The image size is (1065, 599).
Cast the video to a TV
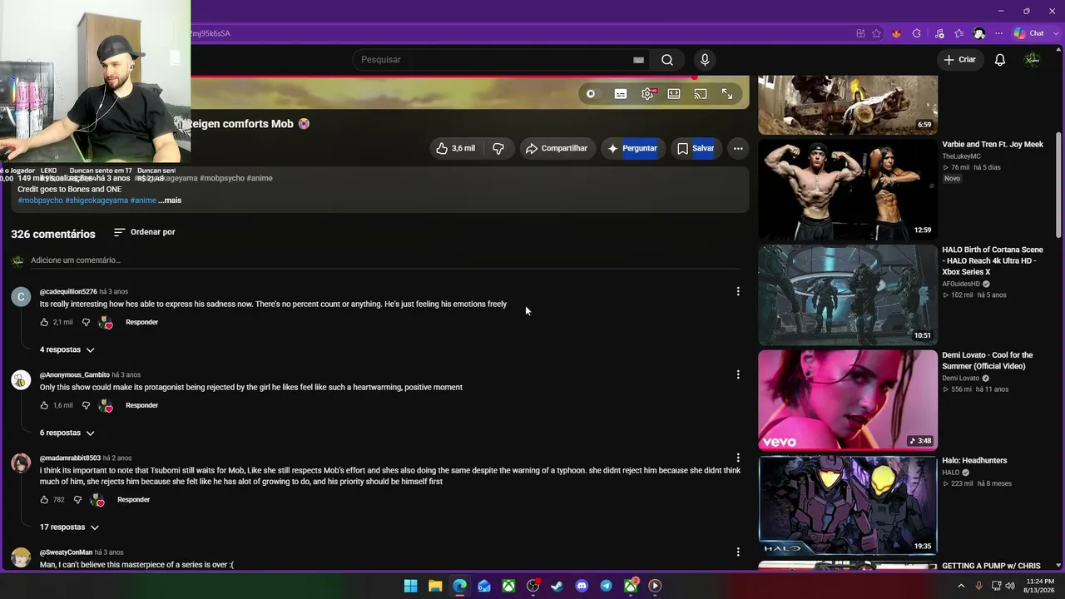701,94
